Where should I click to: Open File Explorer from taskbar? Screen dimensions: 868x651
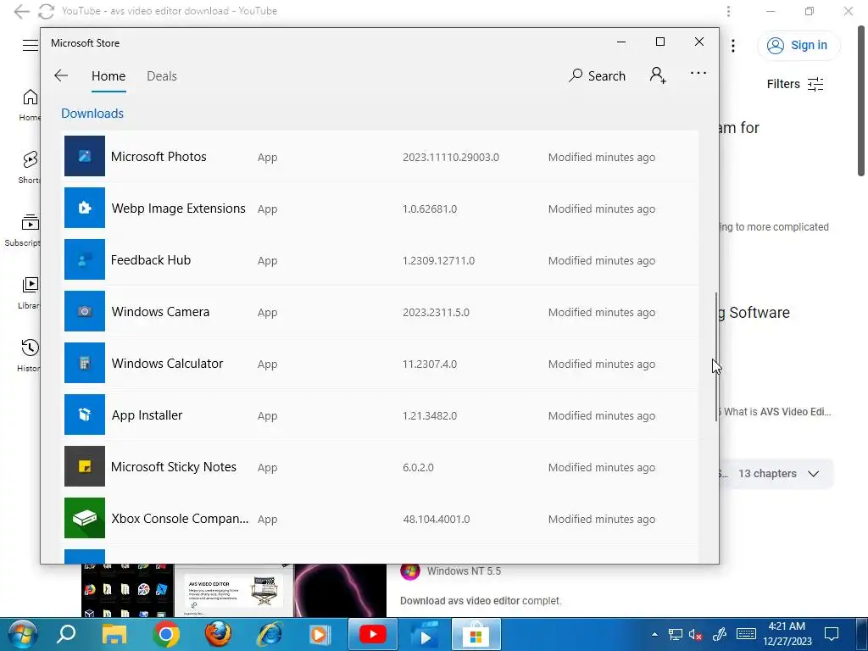[114, 634]
